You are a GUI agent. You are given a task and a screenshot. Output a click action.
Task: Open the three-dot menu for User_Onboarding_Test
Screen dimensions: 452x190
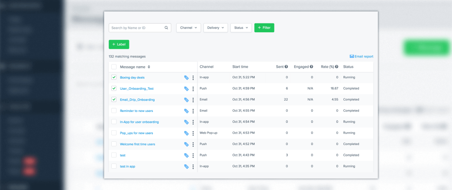[x=193, y=89]
